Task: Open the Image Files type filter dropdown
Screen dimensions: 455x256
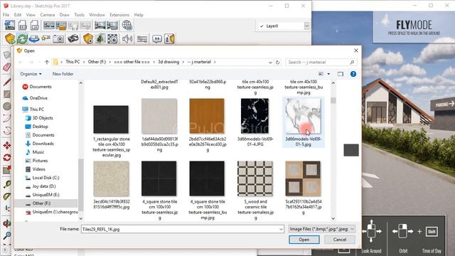Action: [322, 229]
